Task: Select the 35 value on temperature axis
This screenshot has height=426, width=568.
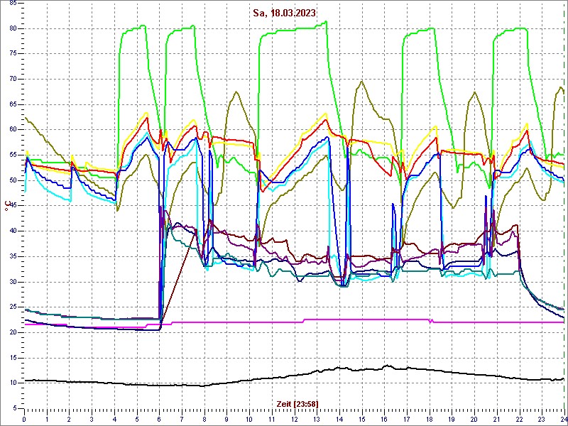Action: pyautogui.click(x=13, y=256)
